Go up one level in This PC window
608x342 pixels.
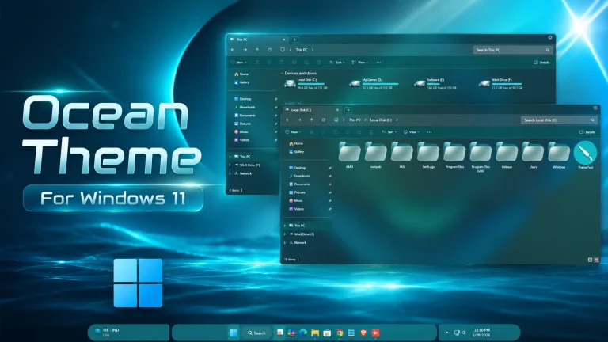257,50
